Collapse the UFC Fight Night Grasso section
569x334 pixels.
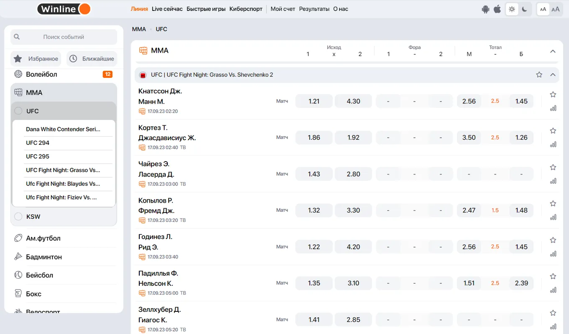[553, 75]
